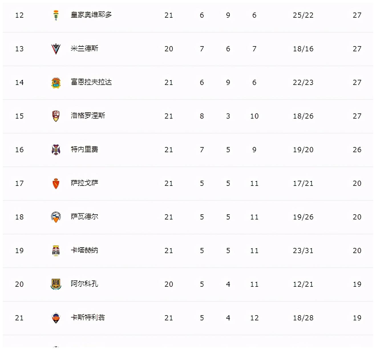Click the 皇家奥维耶多 club crest icon
376x350 pixels.
(56, 15)
